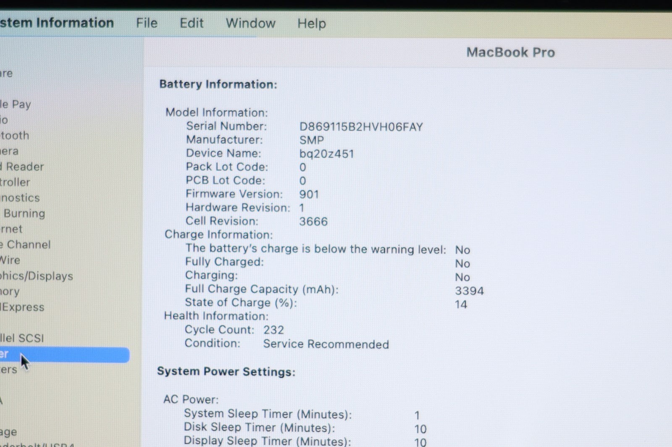Click the Disk Sleep Timer line

pyautogui.click(x=305, y=428)
